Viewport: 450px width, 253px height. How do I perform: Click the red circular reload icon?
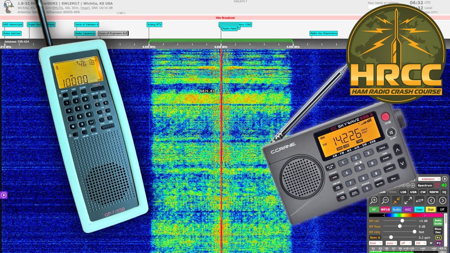(437, 185)
